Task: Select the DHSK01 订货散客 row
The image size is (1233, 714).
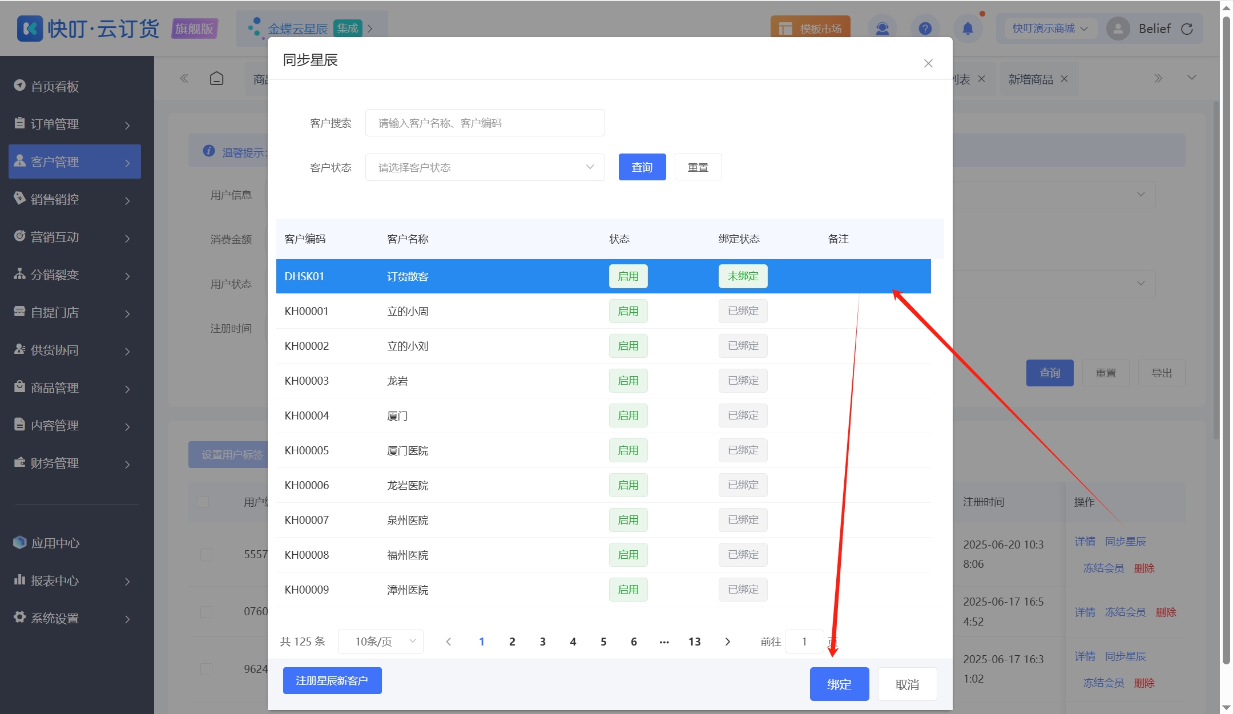Action: pos(603,276)
